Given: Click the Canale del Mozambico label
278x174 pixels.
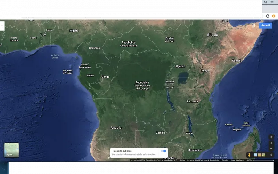Looking at the screenshot, I should click(220, 156).
